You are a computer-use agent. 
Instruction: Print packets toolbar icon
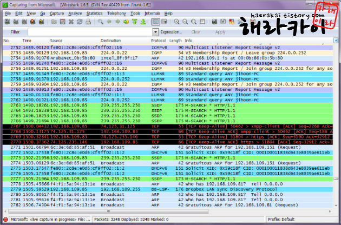click(x=88, y=22)
